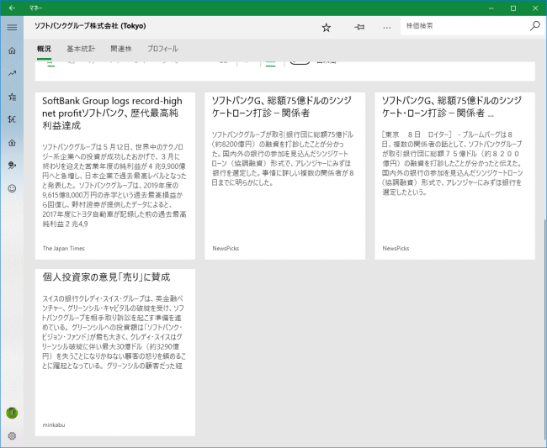Go to the Home sidebar icon
Viewport: 547px width, 448px height.
tap(12, 50)
